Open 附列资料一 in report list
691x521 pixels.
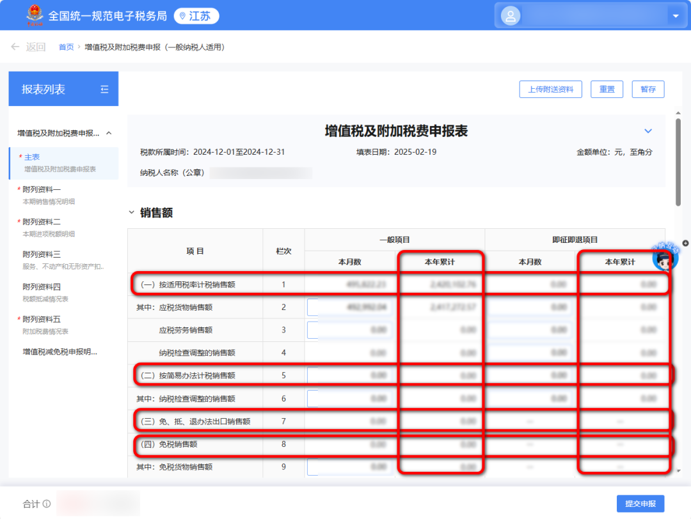tap(42, 189)
